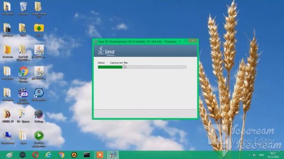Open the dark hexagon app in taskbar
The width and height of the screenshot is (284, 159).
coord(23,155)
